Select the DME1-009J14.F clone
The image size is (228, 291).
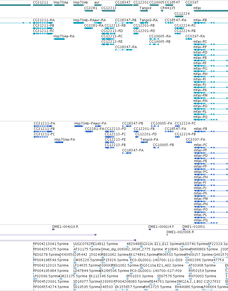click(150, 230)
